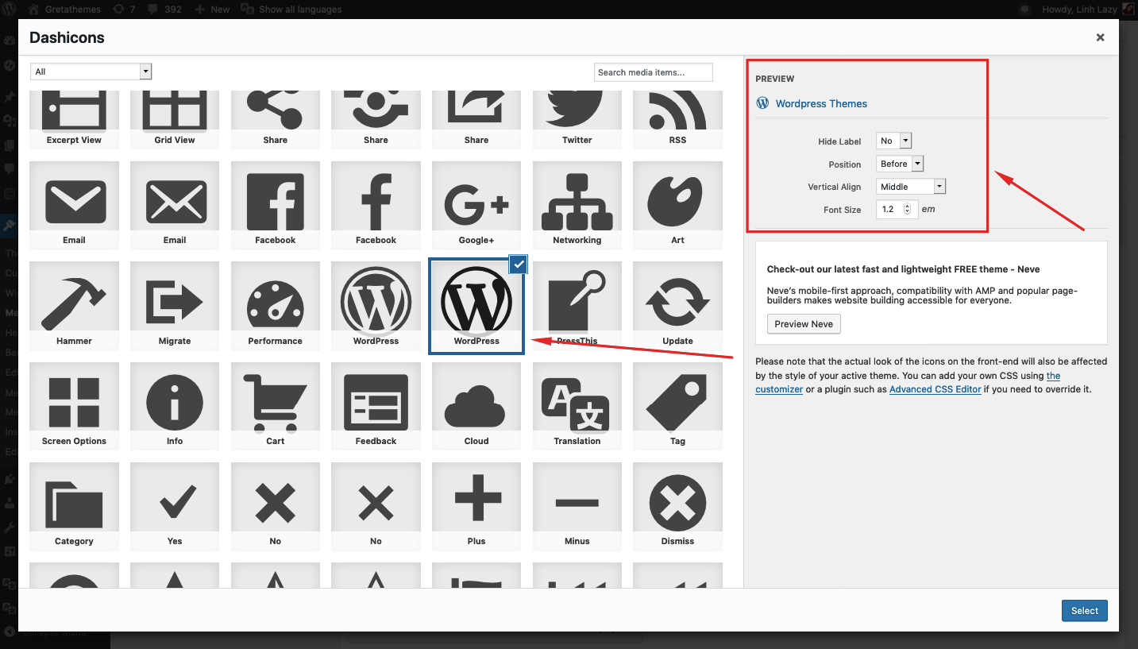
Task: Select the Info icon
Action: pos(175,407)
